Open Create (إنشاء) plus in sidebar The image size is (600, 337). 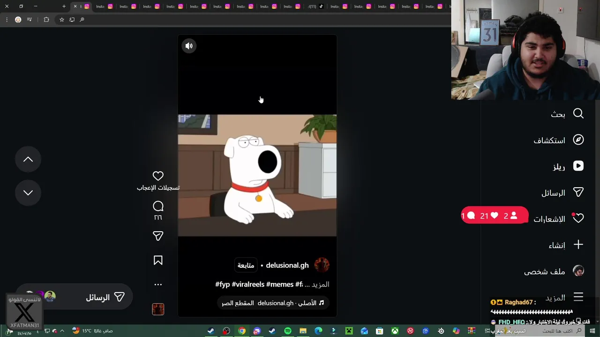[565, 245]
